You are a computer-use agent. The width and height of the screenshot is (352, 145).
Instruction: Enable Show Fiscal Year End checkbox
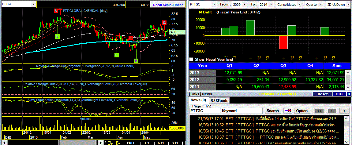(191, 60)
